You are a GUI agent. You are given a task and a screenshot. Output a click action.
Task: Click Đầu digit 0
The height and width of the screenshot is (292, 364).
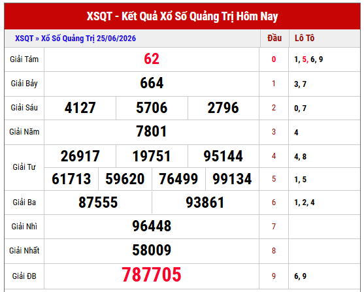[274, 59]
